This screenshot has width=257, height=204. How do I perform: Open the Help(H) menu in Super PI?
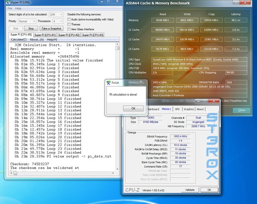click(x=52, y=39)
